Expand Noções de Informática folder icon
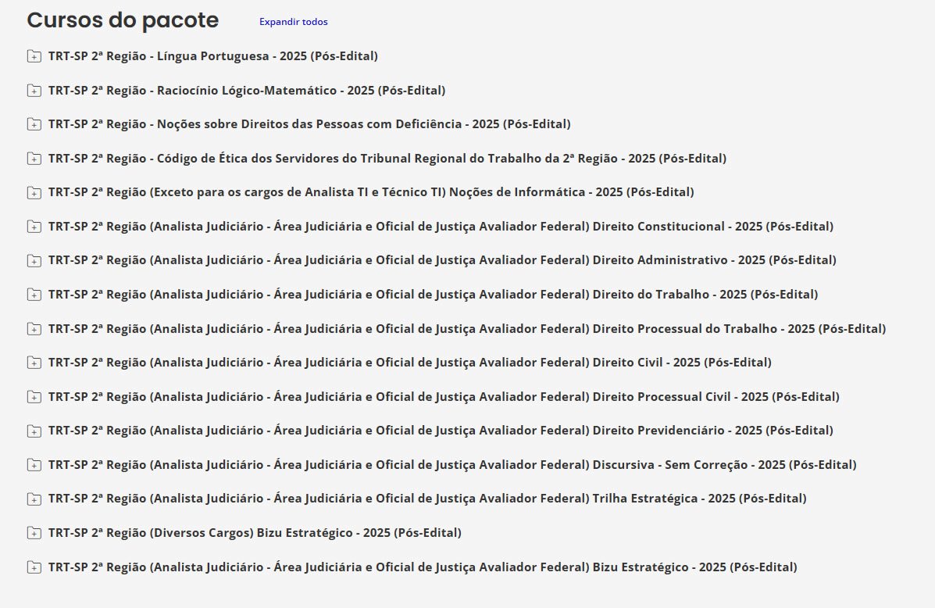 34,192
